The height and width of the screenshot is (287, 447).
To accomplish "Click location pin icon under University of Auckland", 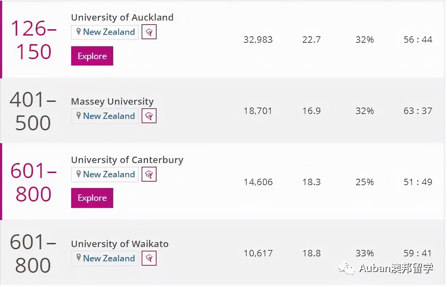I will click(79, 32).
